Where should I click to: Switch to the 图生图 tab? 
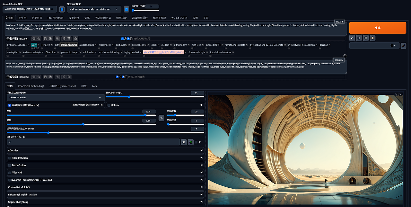22,18
